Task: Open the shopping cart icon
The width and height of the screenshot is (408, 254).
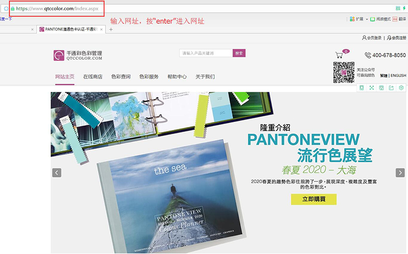Action: coord(339,55)
